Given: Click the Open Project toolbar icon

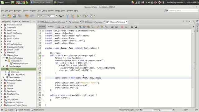Looking at the screenshot, I should pos(15,16).
